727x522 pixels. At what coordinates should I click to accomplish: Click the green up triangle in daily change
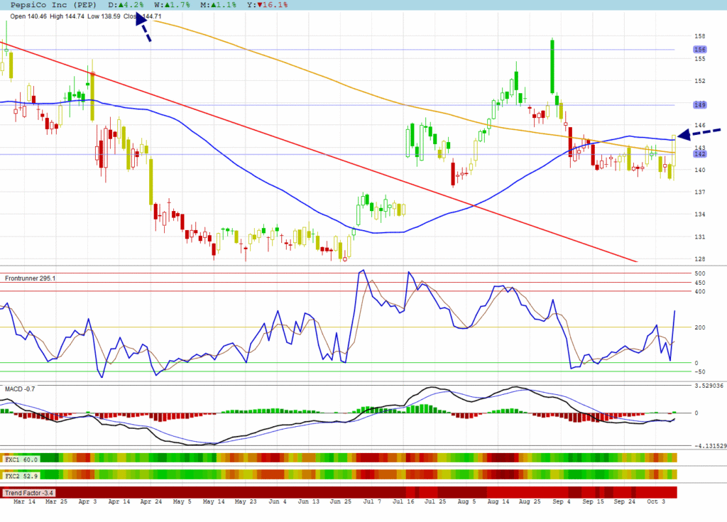pyautogui.click(x=121, y=5)
